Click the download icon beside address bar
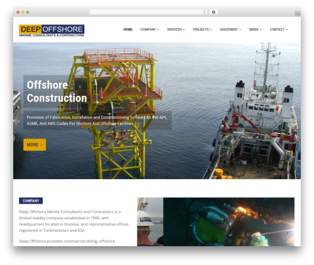This screenshot has width=314, height=265. (214, 13)
